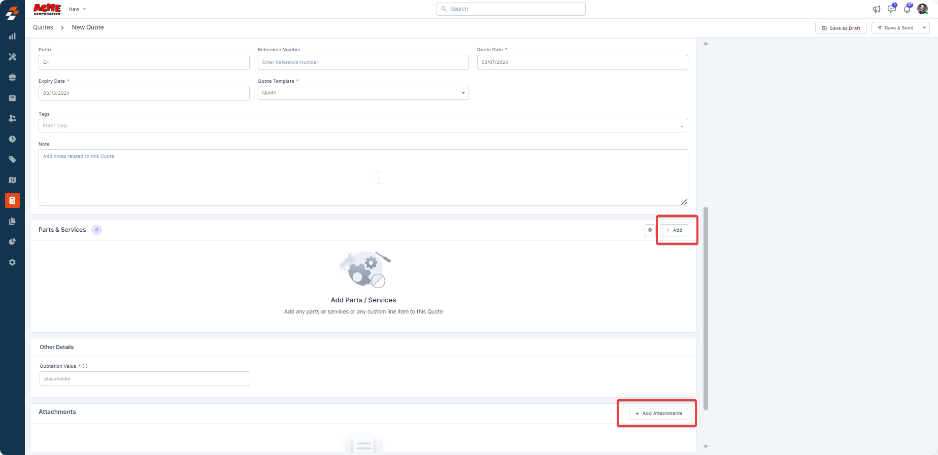
Task: Click the page scrollbar down arrow
Action: coord(706,447)
